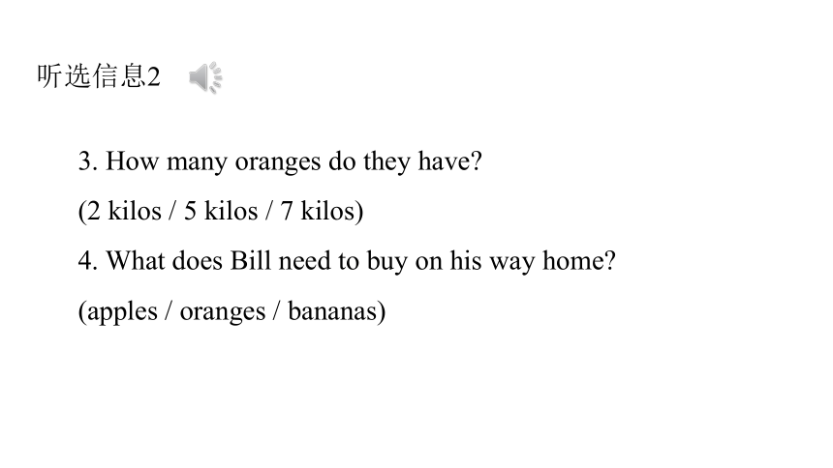Play the audio via the speaker icon
The width and height of the screenshot is (833, 468).
pos(205,77)
